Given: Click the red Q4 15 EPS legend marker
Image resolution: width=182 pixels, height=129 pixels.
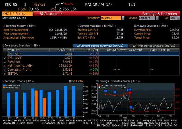Looking at the screenshot, I should tap(99, 85).
